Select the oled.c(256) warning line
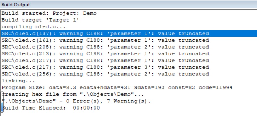 coord(105,74)
